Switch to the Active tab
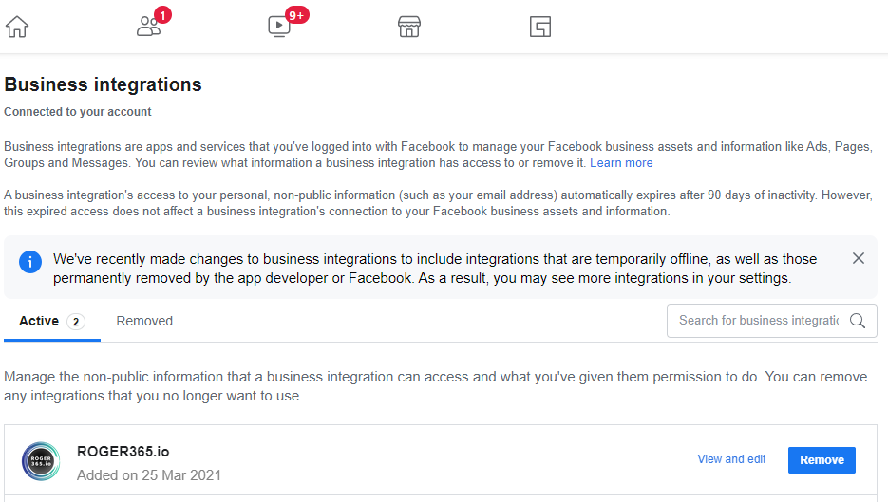The image size is (888, 502). pos(39,321)
